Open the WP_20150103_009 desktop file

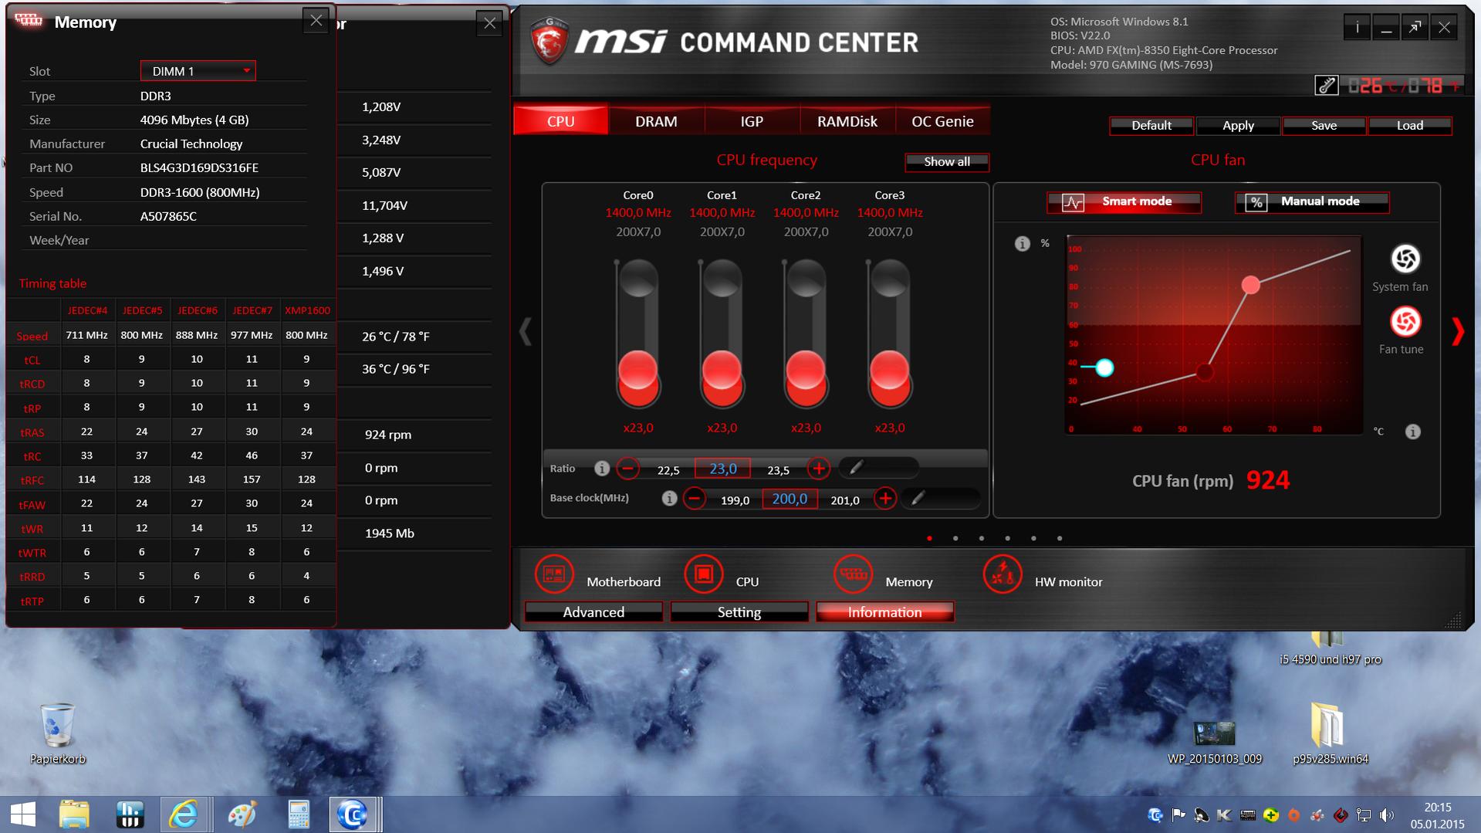[1215, 742]
